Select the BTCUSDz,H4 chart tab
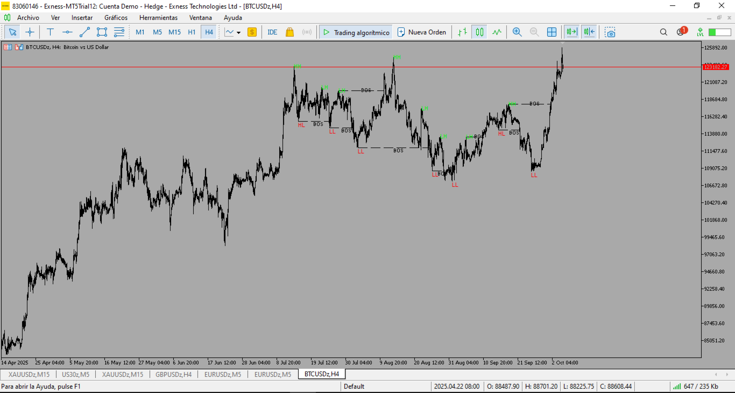Image resolution: width=735 pixels, height=393 pixels. (x=322, y=374)
